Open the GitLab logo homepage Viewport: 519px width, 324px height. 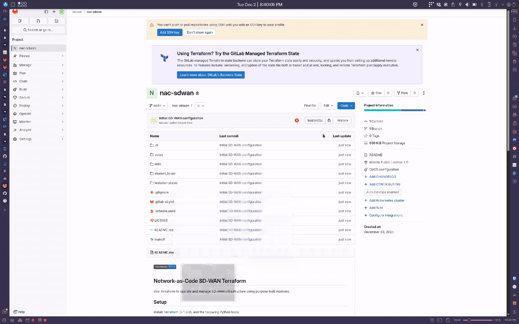[x=15, y=12]
